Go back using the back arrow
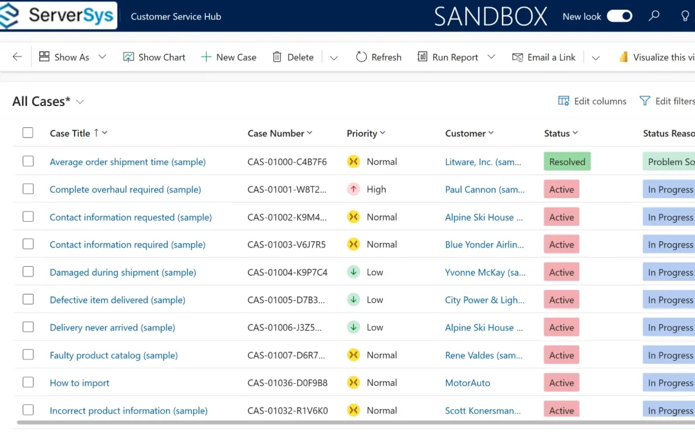 pos(17,57)
